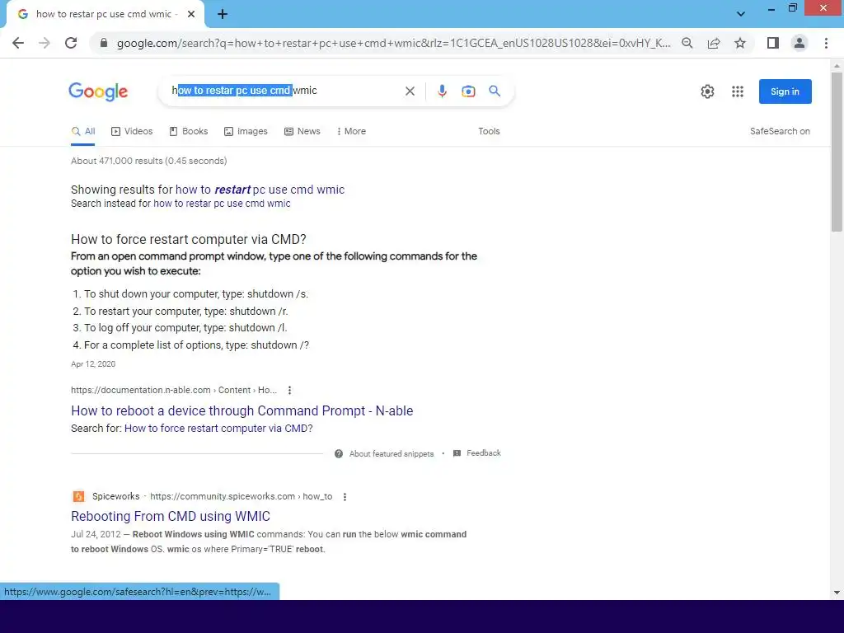Click the page vertical scrollbar thumb
Screen dimensions: 844x633
[x=837, y=152]
